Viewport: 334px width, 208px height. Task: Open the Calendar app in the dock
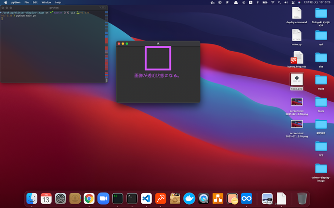click(x=46, y=198)
